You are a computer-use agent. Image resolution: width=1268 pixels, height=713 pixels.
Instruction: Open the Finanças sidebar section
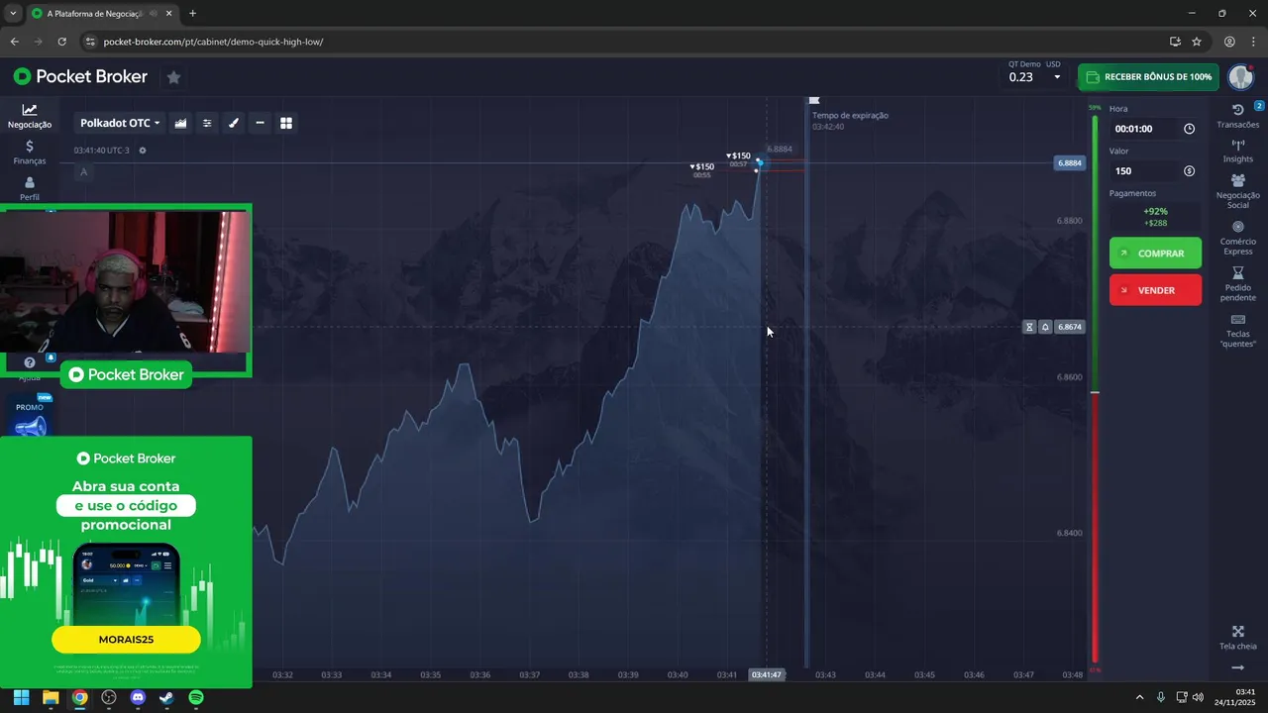(30, 152)
